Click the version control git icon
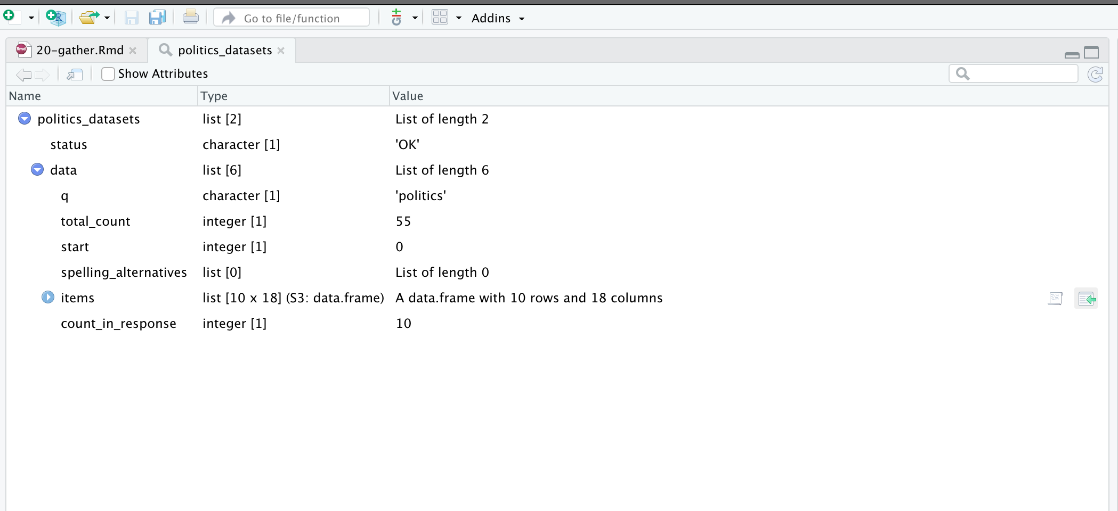 pyautogui.click(x=396, y=18)
